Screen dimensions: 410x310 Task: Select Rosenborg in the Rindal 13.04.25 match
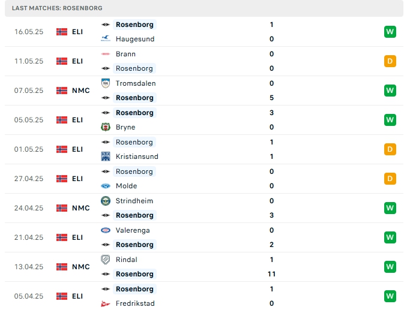[134, 274]
